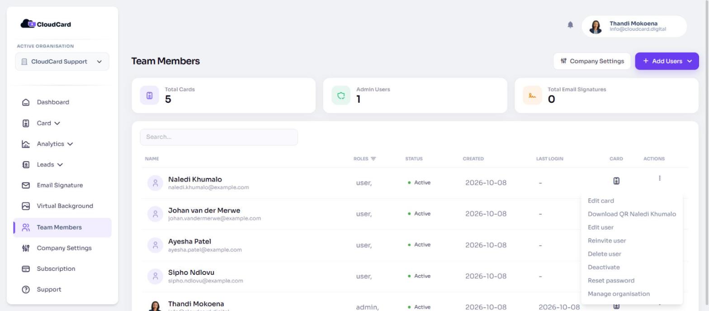
Task: Open the Add Users dropdown chevron
Action: 690,61
